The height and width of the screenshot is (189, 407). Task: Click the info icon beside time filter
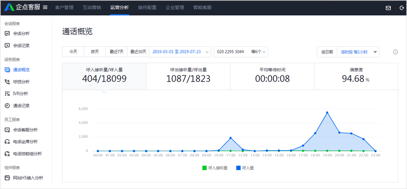[x=395, y=52]
